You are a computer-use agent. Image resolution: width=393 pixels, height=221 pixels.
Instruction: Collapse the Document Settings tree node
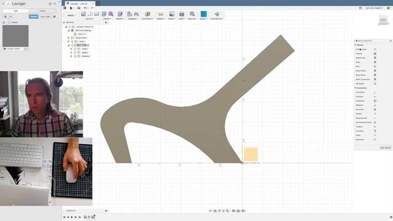pos(68,30)
